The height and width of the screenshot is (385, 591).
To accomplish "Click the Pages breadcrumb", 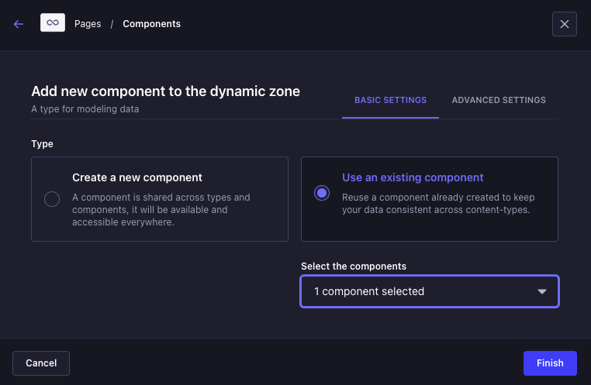I will coord(88,24).
